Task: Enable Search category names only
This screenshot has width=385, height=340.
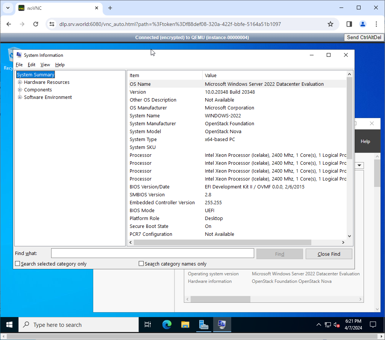Action: (x=141, y=264)
